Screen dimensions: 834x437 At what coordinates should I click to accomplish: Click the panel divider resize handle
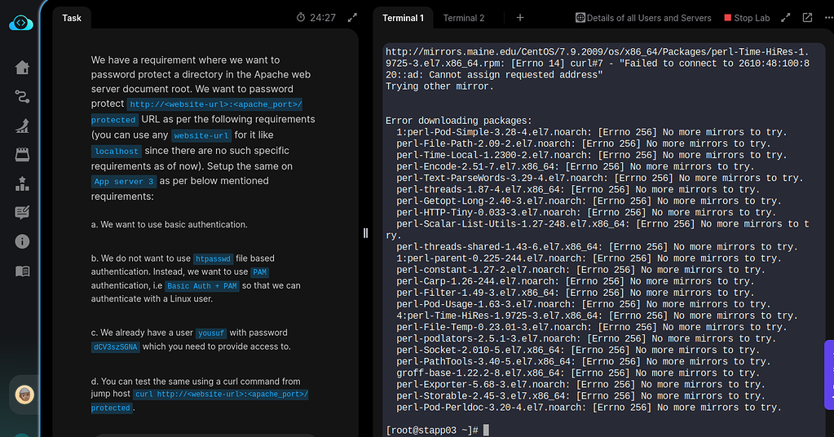(366, 233)
